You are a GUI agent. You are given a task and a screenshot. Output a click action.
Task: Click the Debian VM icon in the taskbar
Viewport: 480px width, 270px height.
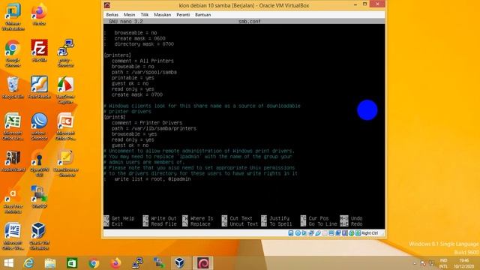pyautogui.click(x=202, y=263)
